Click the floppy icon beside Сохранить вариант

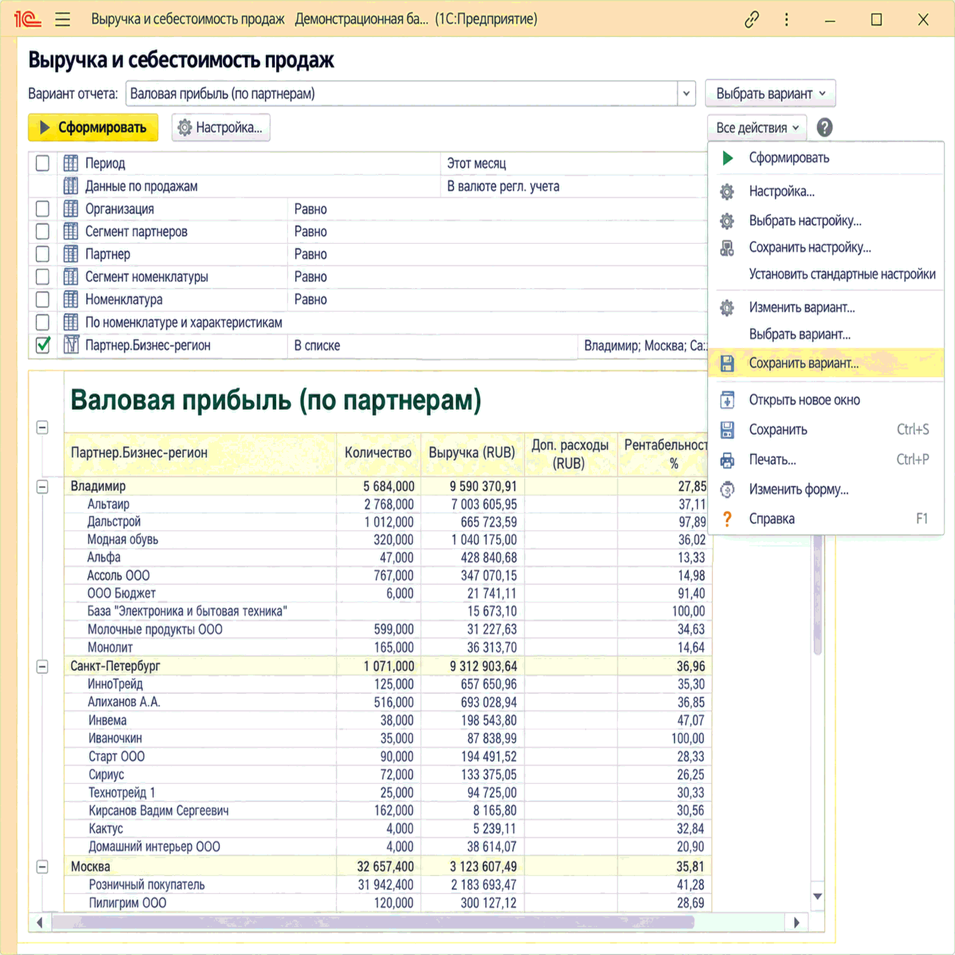pos(727,363)
